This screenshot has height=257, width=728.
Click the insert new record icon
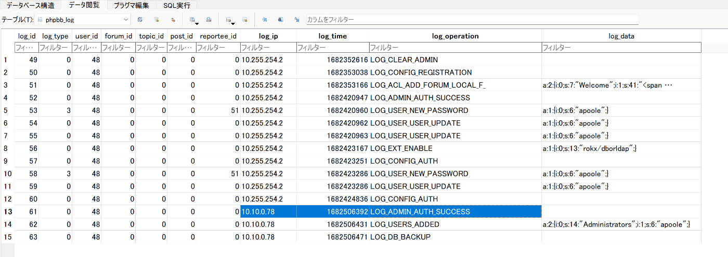click(228, 20)
